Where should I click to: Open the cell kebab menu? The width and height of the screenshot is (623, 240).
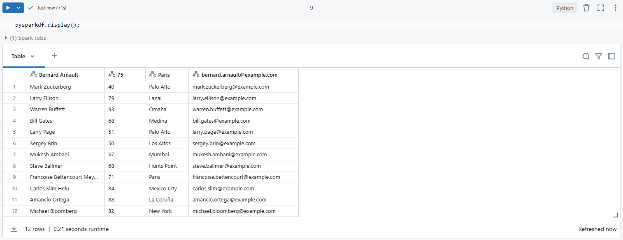615,7
